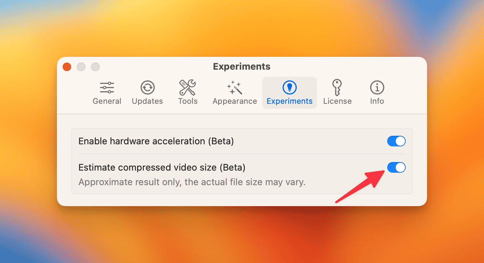Click the blue Experiments tab label
484x263 pixels.
(289, 101)
